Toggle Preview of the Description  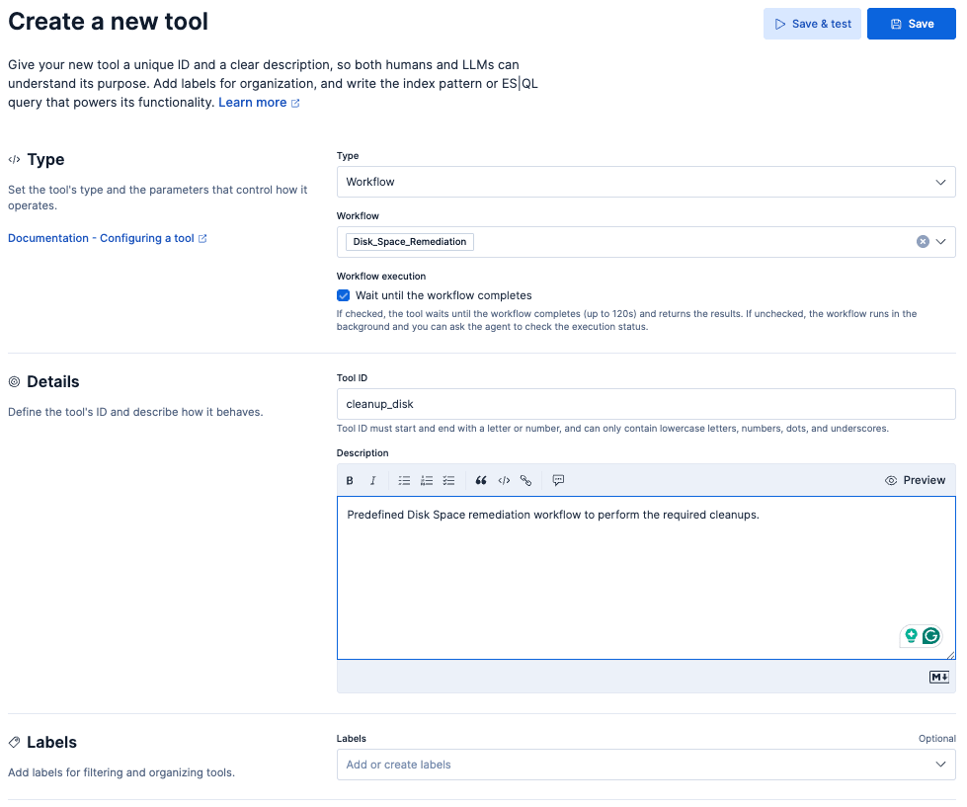tap(916, 480)
